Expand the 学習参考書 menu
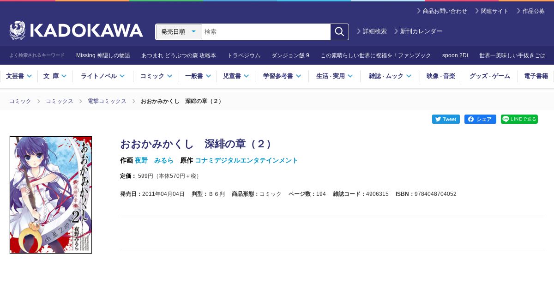 tap(282, 76)
